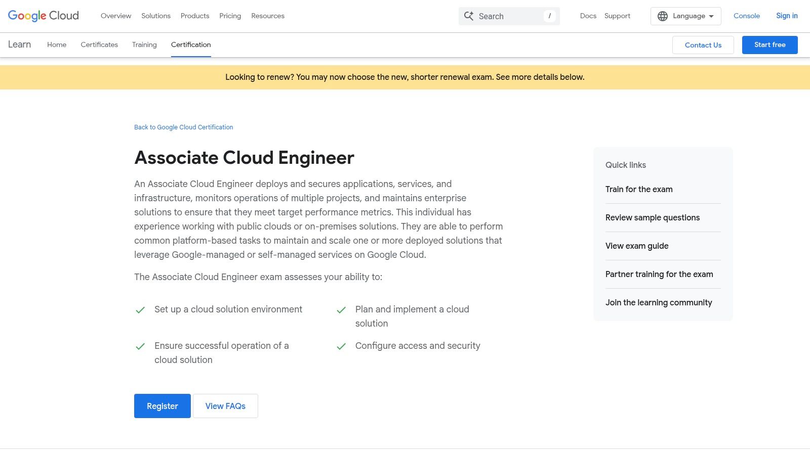
Task: Switch to the Training tab
Action: (x=144, y=44)
